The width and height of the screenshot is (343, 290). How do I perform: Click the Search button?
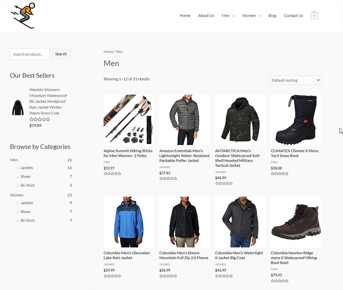click(x=61, y=54)
